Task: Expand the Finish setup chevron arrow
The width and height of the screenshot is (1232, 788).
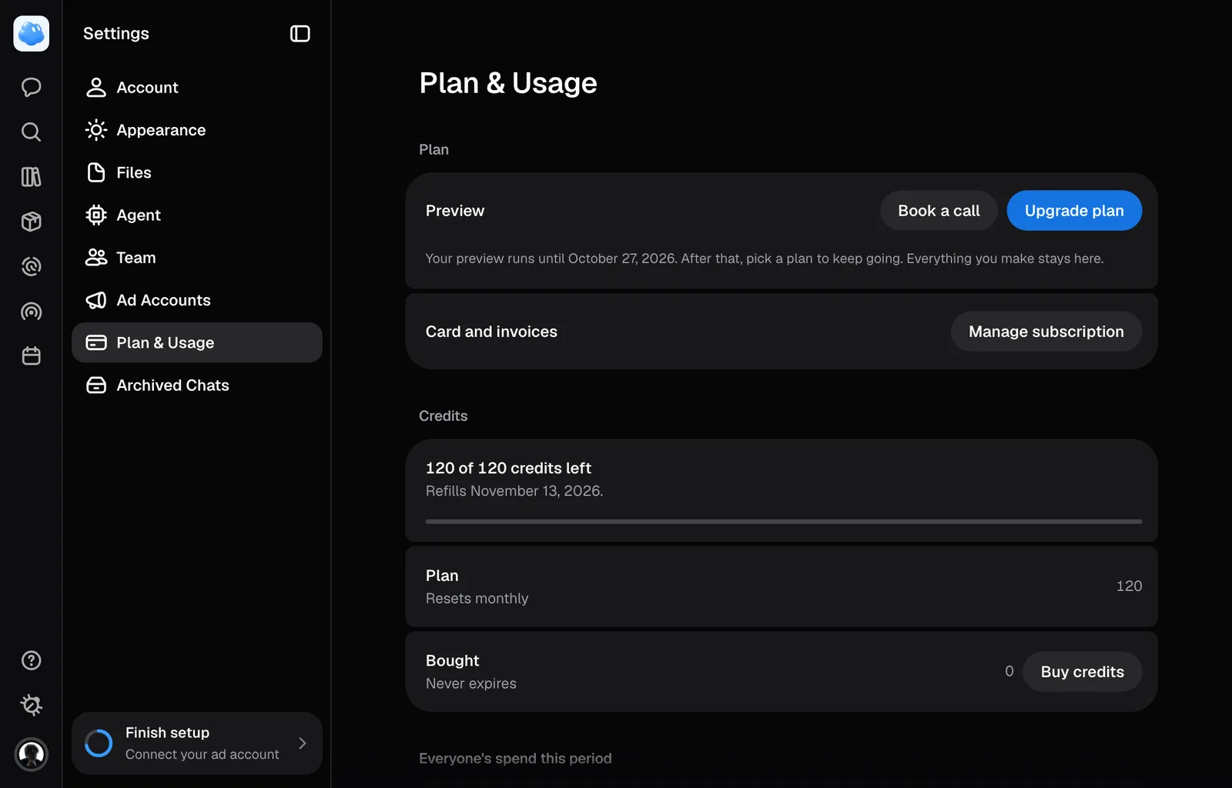Action: point(302,743)
